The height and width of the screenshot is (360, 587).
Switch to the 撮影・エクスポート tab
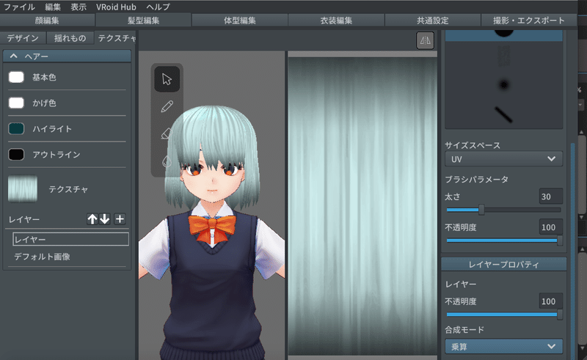(529, 21)
